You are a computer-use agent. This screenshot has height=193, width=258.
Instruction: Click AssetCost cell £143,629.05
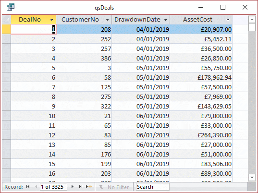coord(201,106)
